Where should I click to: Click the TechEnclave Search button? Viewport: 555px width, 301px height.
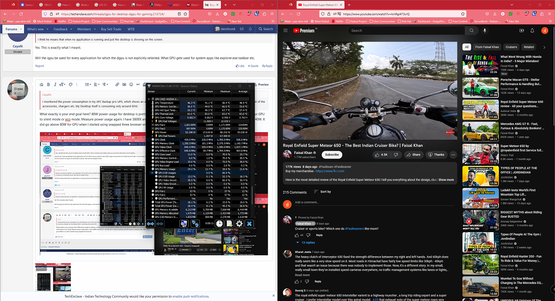(266, 29)
